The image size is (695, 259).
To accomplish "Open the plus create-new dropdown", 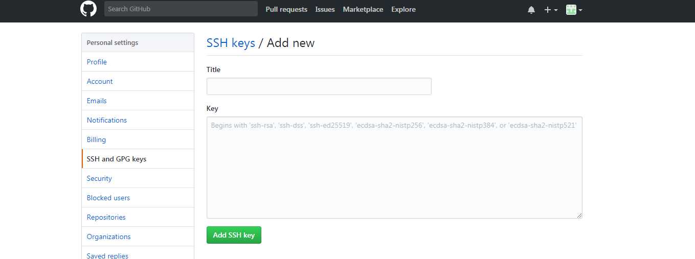I will tap(551, 10).
